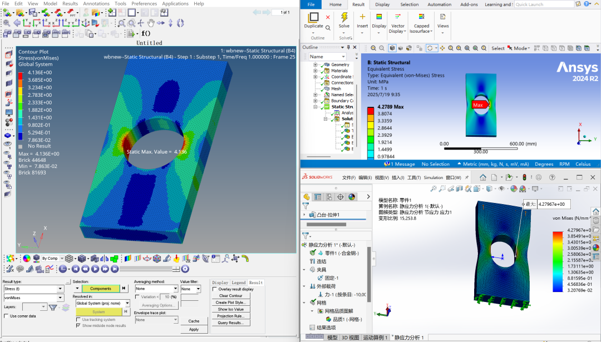Open the Legend tab in HyperView panel

click(238, 282)
